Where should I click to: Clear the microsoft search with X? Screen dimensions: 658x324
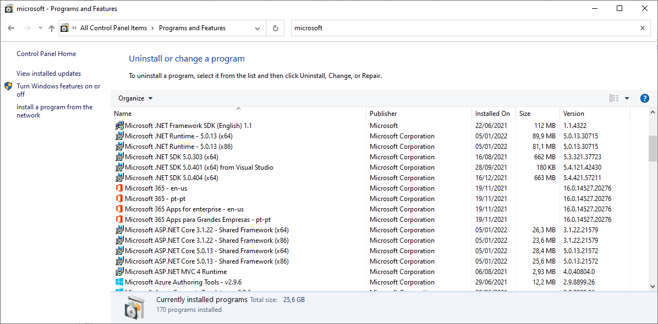(643, 28)
